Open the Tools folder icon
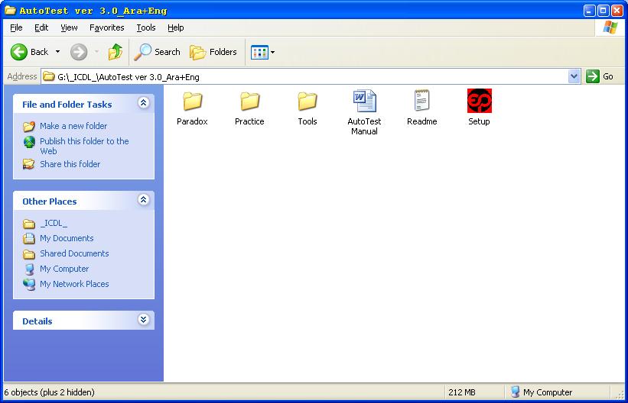 click(307, 102)
